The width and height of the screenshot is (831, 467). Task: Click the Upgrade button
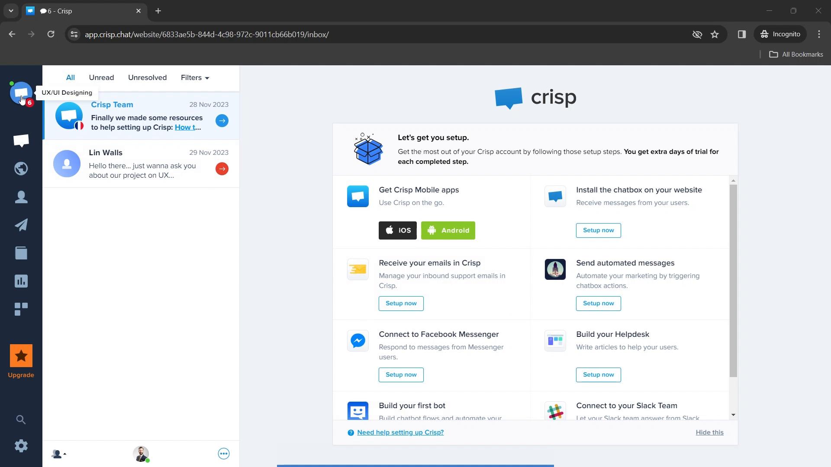pyautogui.click(x=21, y=361)
